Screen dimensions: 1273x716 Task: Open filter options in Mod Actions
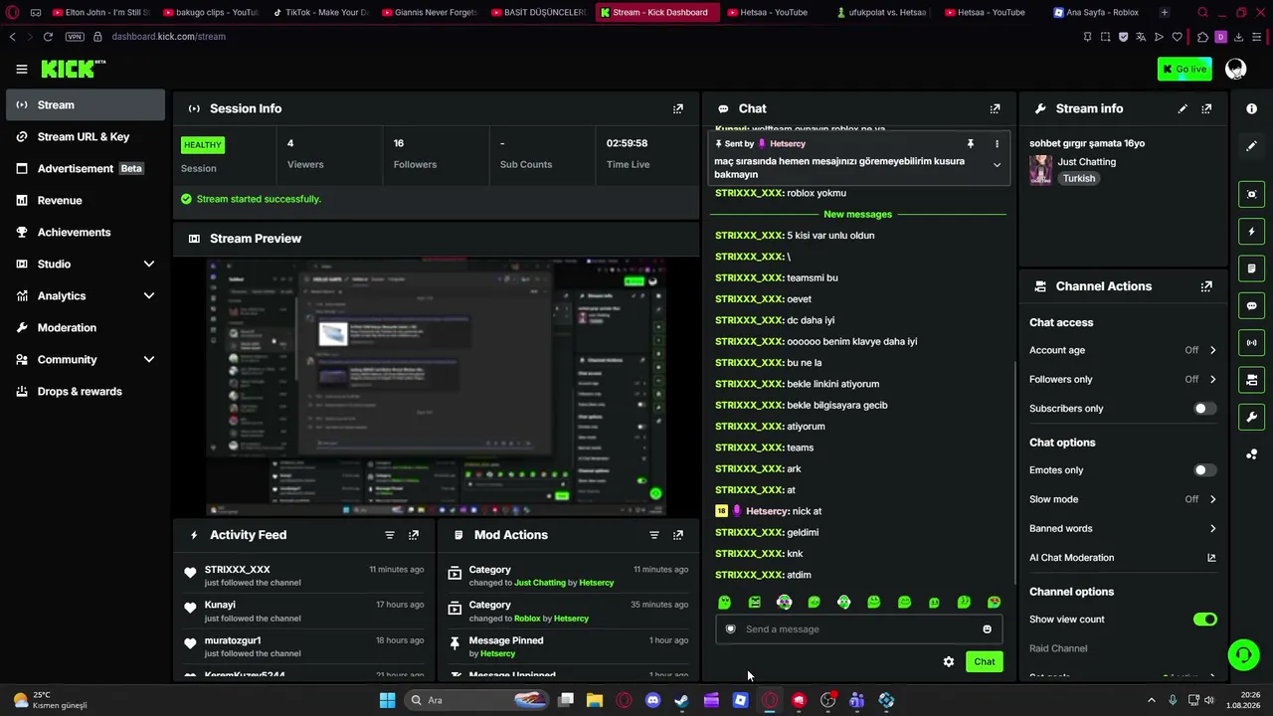654,535
